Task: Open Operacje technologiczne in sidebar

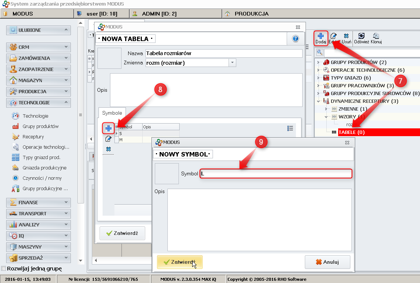Action: pyautogui.click(x=46, y=147)
